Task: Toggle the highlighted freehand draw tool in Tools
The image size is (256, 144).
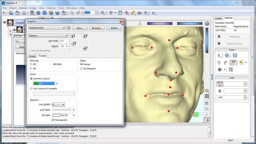Action: click(234, 62)
